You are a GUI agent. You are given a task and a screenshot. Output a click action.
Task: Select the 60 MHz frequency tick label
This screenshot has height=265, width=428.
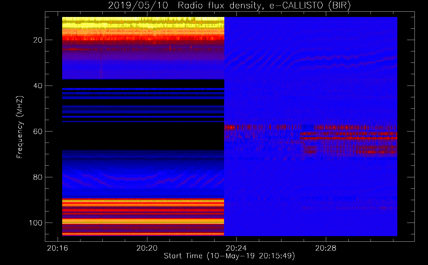click(x=38, y=131)
